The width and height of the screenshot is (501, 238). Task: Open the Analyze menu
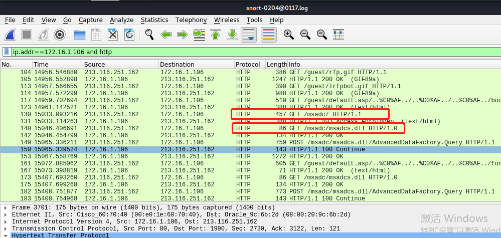pyautogui.click(x=122, y=20)
